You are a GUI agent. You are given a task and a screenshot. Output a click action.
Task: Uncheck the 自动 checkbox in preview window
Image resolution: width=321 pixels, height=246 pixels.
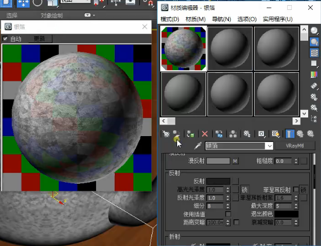click(5, 38)
